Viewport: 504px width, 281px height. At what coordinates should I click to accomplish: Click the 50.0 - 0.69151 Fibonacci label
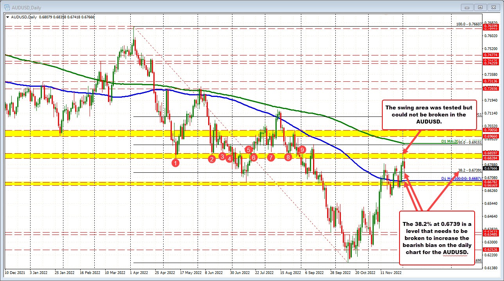tap(470, 143)
